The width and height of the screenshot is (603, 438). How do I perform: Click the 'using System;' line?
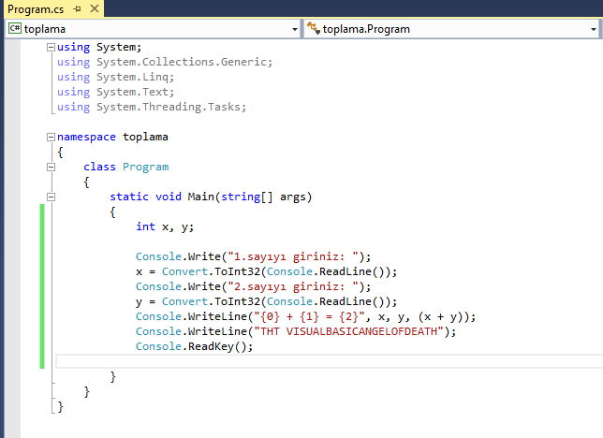click(x=99, y=48)
